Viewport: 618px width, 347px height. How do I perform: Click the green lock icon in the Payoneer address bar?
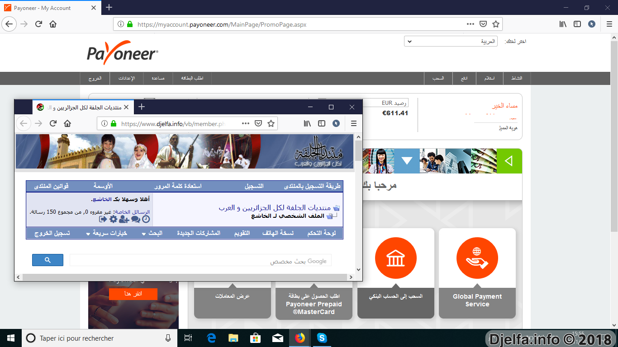(130, 24)
